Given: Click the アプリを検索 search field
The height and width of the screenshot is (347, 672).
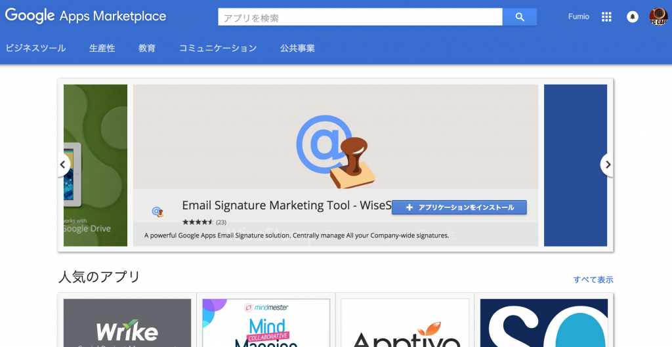Looking at the screenshot, I should point(360,17).
